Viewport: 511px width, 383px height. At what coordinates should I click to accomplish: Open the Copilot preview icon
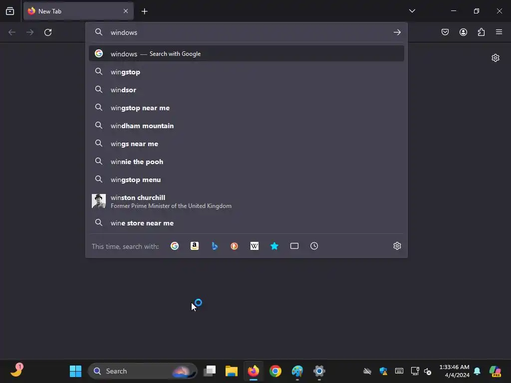(x=496, y=371)
